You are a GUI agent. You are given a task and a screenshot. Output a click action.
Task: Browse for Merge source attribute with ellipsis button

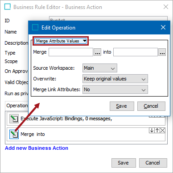97,52
